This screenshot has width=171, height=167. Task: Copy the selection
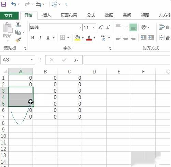18,32
